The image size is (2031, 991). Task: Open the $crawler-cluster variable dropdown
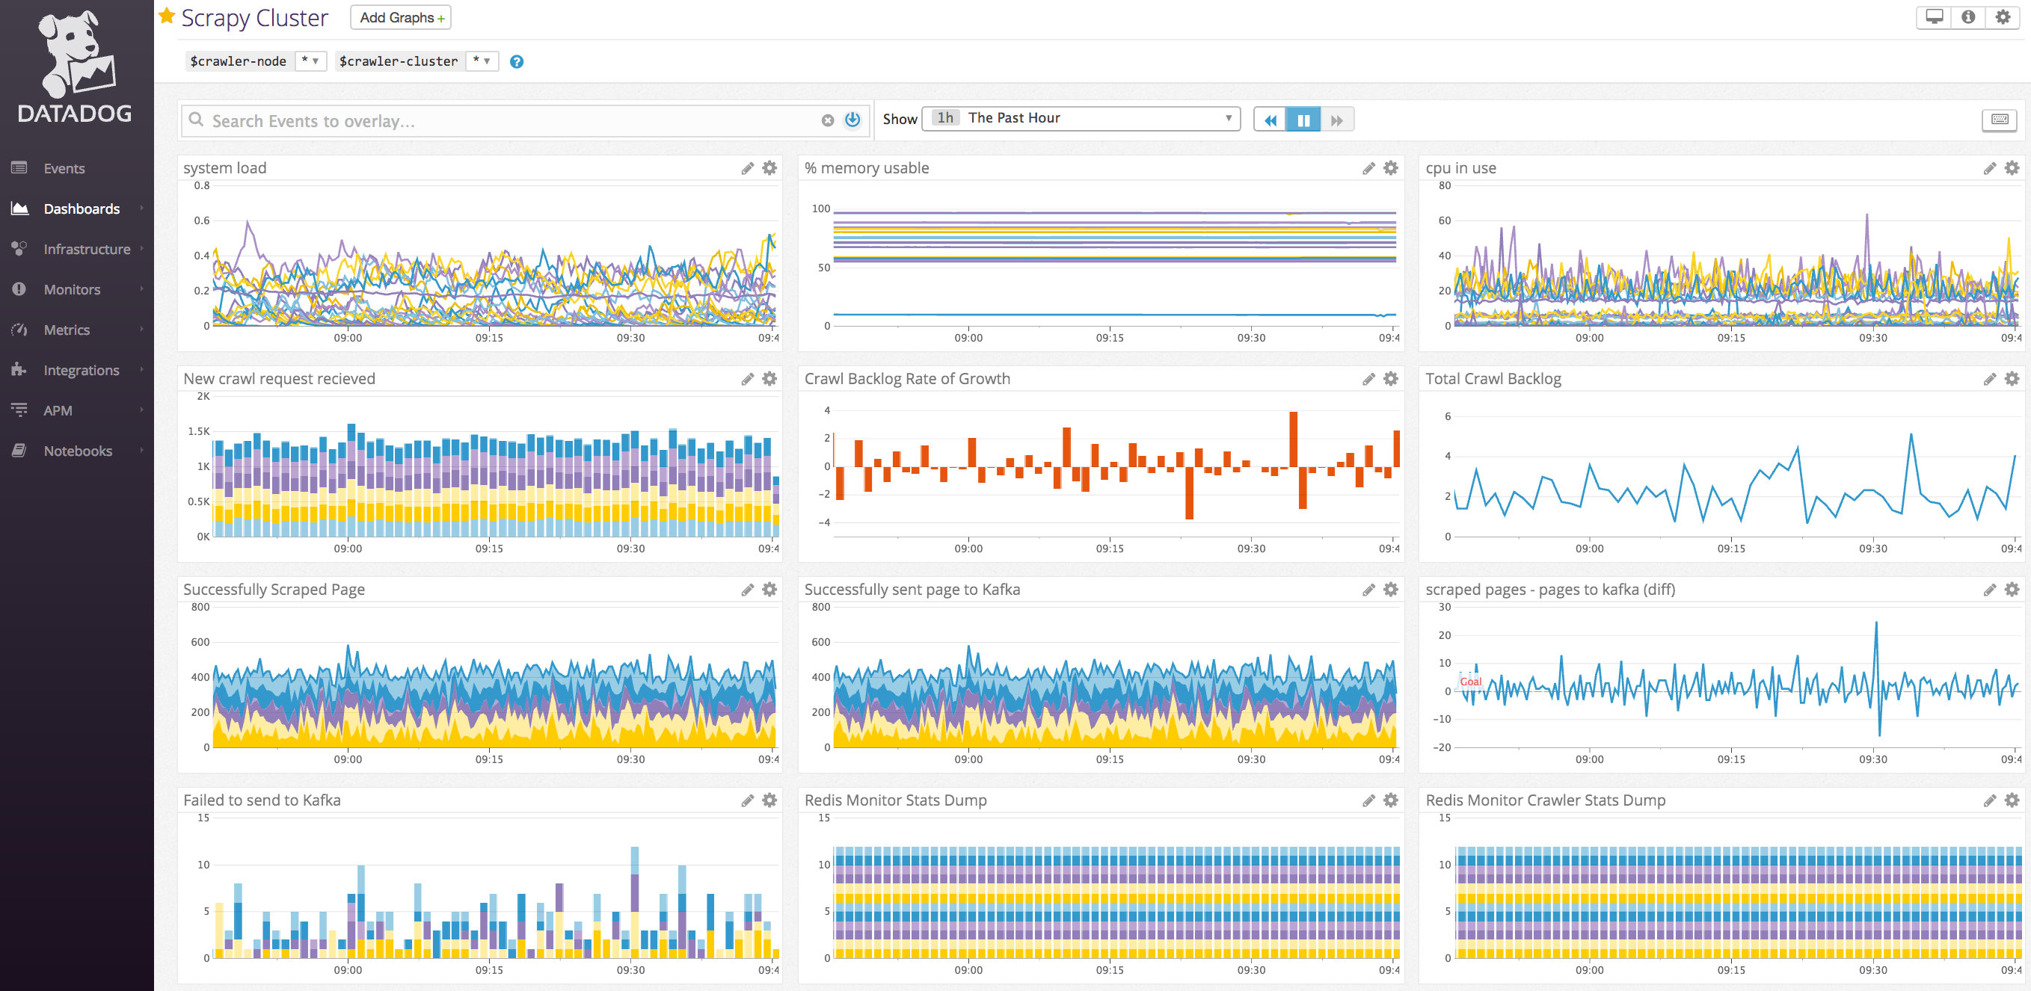(x=482, y=61)
